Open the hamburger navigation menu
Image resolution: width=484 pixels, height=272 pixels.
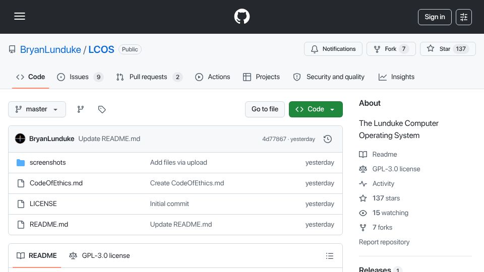(x=20, y=16)
